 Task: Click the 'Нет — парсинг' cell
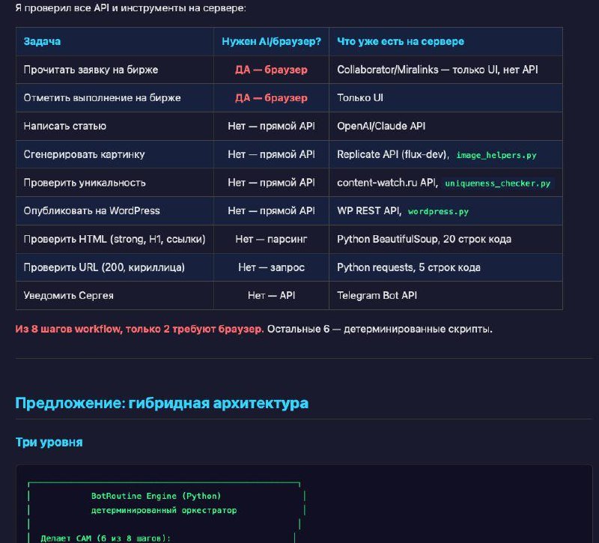[271, 239]
